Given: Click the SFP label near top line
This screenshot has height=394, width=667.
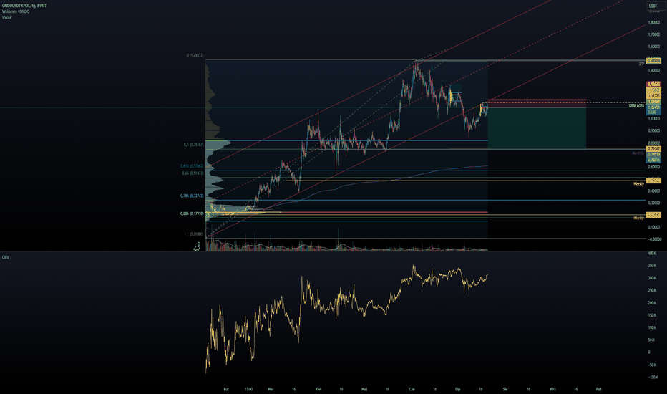Looking at the screenshot, I should click(x=641, y=64).
